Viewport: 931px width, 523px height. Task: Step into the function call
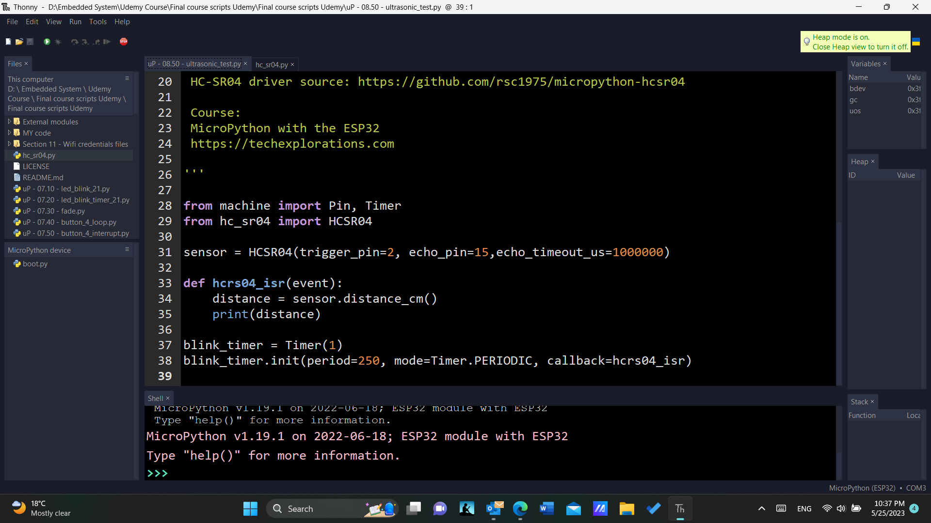[85, 42]
